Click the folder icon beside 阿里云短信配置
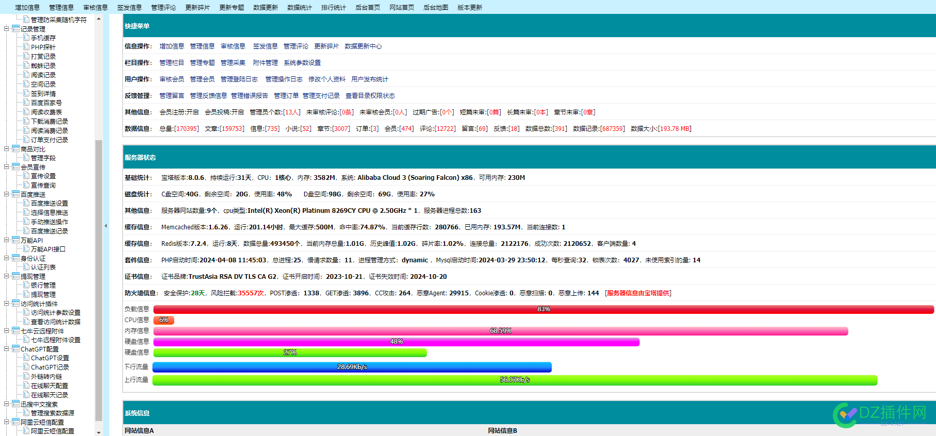This screenshot has height=436, width=936. pos(15,422)
